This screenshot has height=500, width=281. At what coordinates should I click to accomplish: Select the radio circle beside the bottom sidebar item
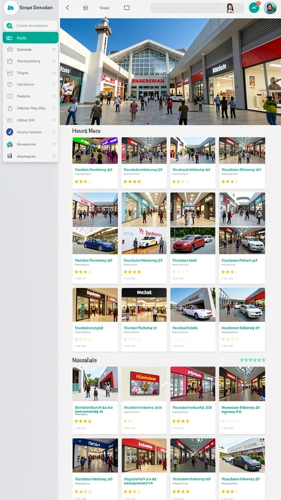coord(54,156)
